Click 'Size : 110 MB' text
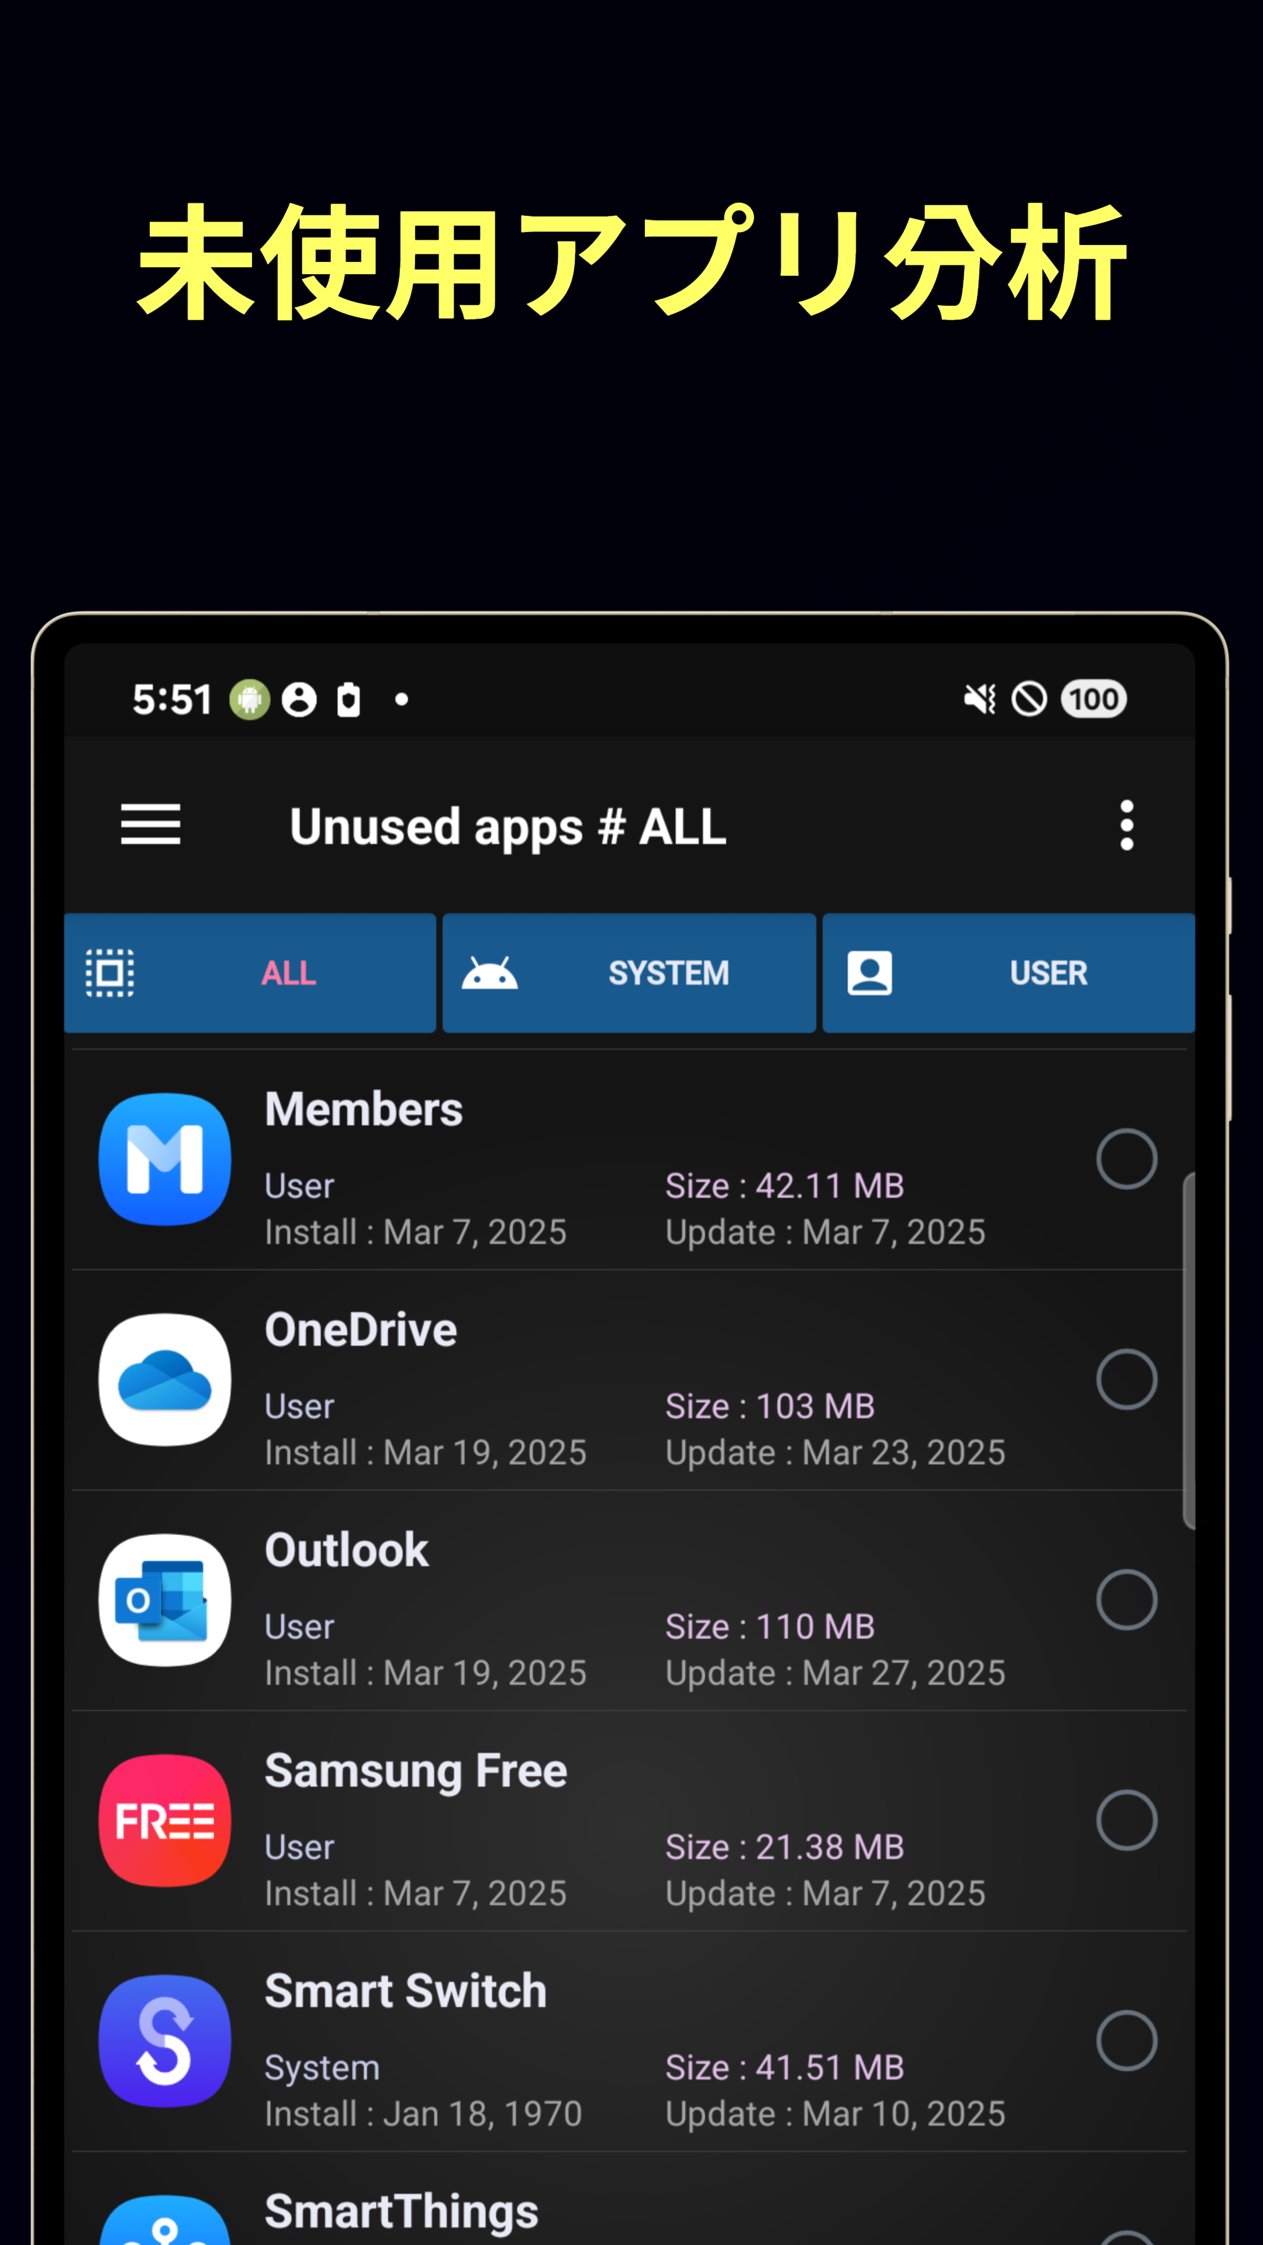Screen dimensions: 1263x2245 pyautogui.click(x=769, y=1627)
